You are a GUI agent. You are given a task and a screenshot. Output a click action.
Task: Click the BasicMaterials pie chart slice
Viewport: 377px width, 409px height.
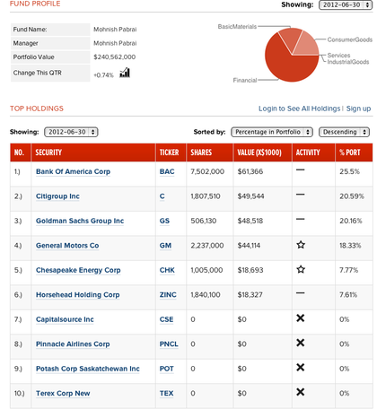coord(290,38)
